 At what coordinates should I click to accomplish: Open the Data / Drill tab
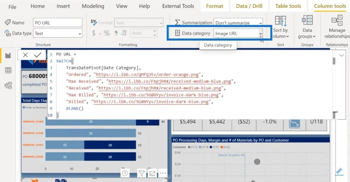coord(249,6)
